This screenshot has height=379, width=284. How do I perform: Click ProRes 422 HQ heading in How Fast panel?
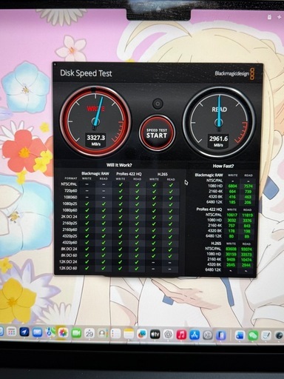coord(209,209)
